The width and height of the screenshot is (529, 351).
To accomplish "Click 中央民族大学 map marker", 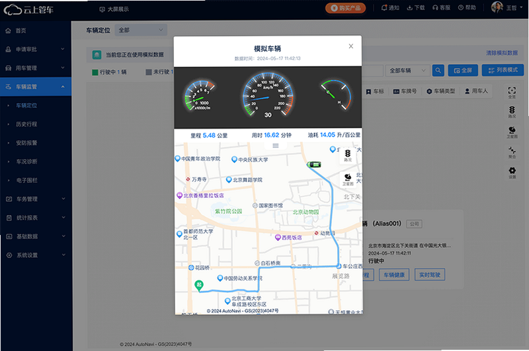I will click(250, 160).
